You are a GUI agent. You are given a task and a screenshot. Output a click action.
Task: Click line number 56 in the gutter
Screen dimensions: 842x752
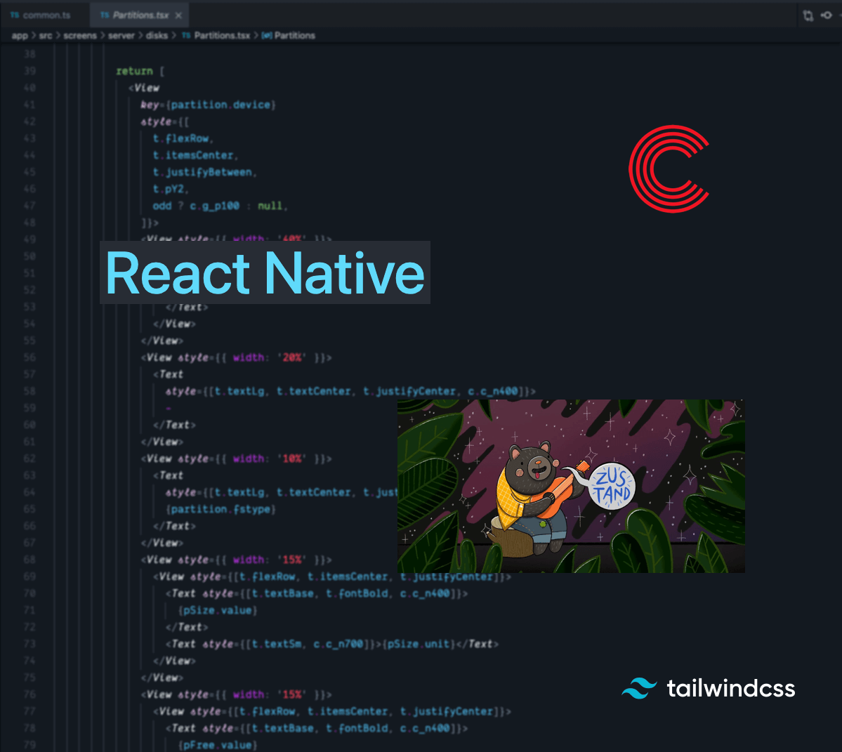pyautogui.click(x=30, y=357)
